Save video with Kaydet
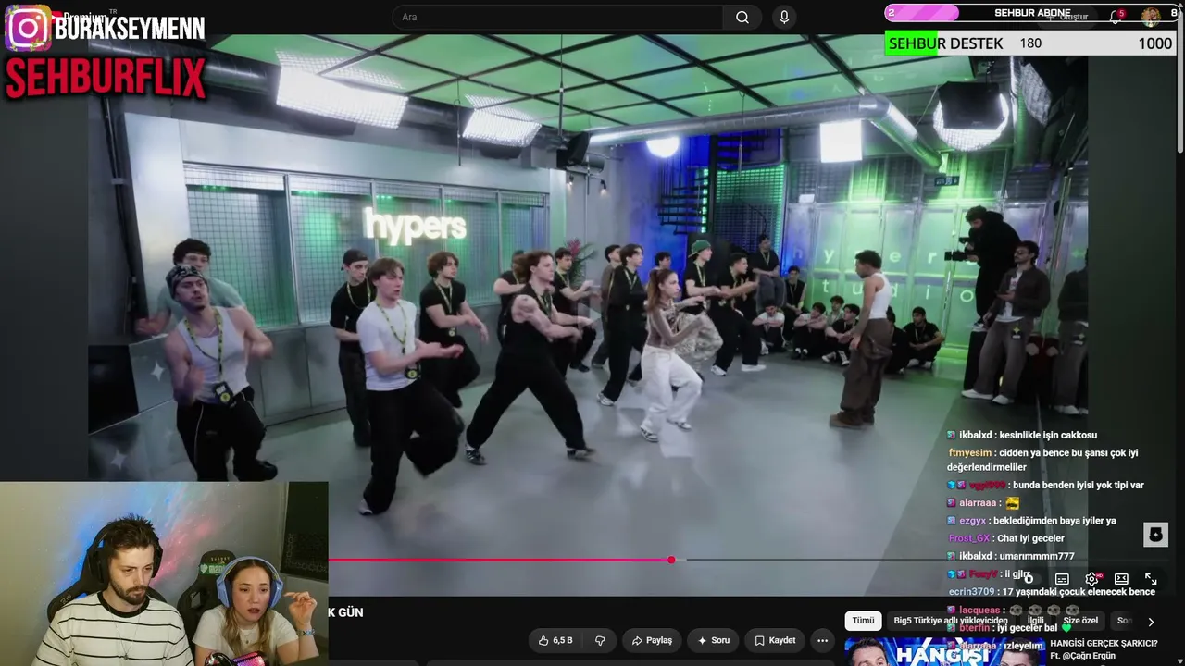This screenshot has height=666, width=1185. (775, 640)
